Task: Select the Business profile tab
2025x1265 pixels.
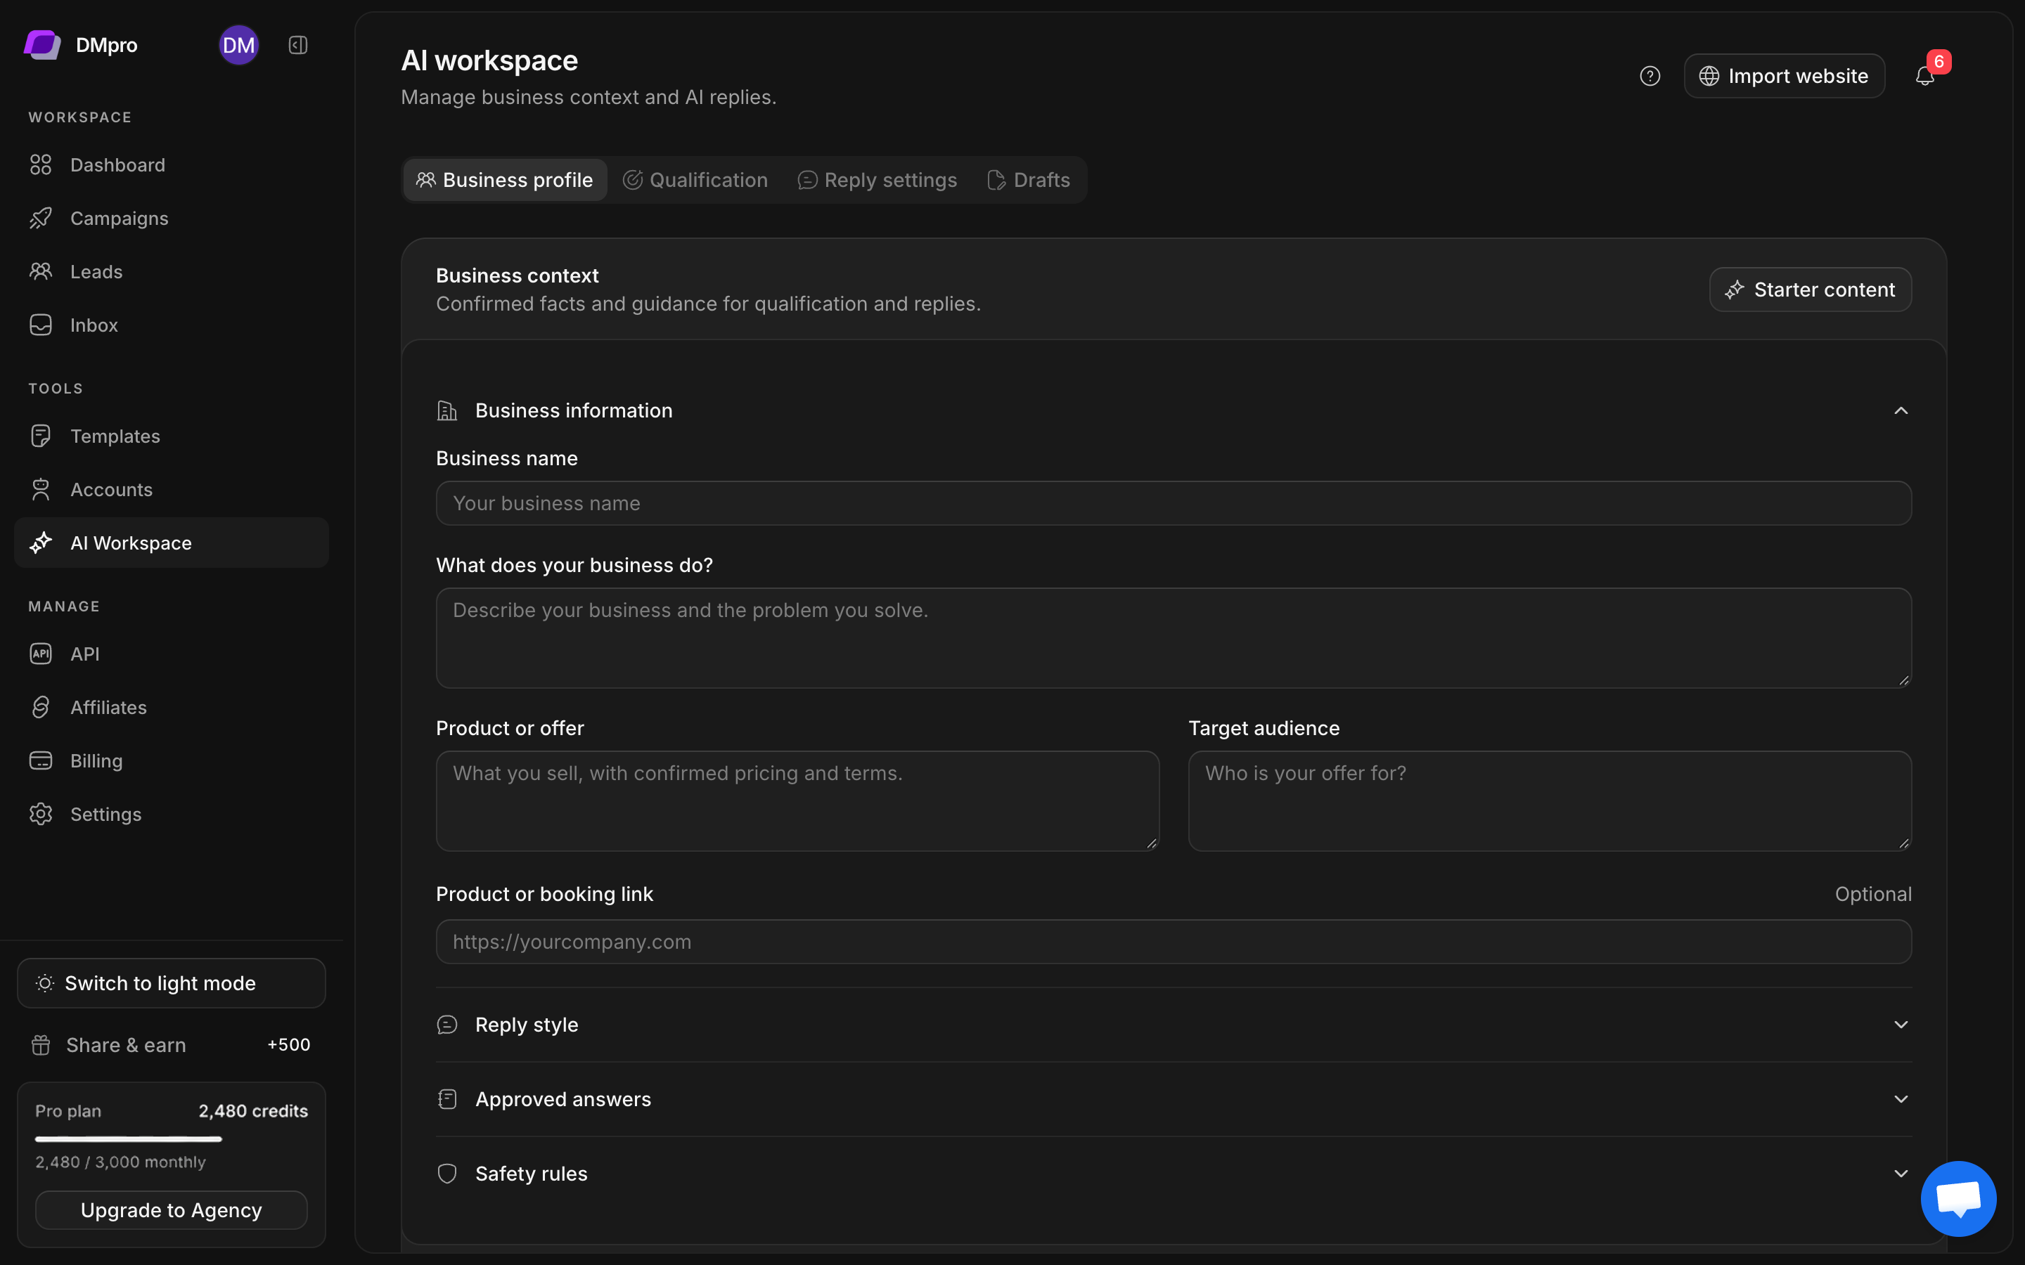Action: click(x=505, y=180)
